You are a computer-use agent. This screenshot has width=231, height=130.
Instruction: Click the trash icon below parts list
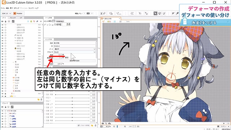click(42, 100)
